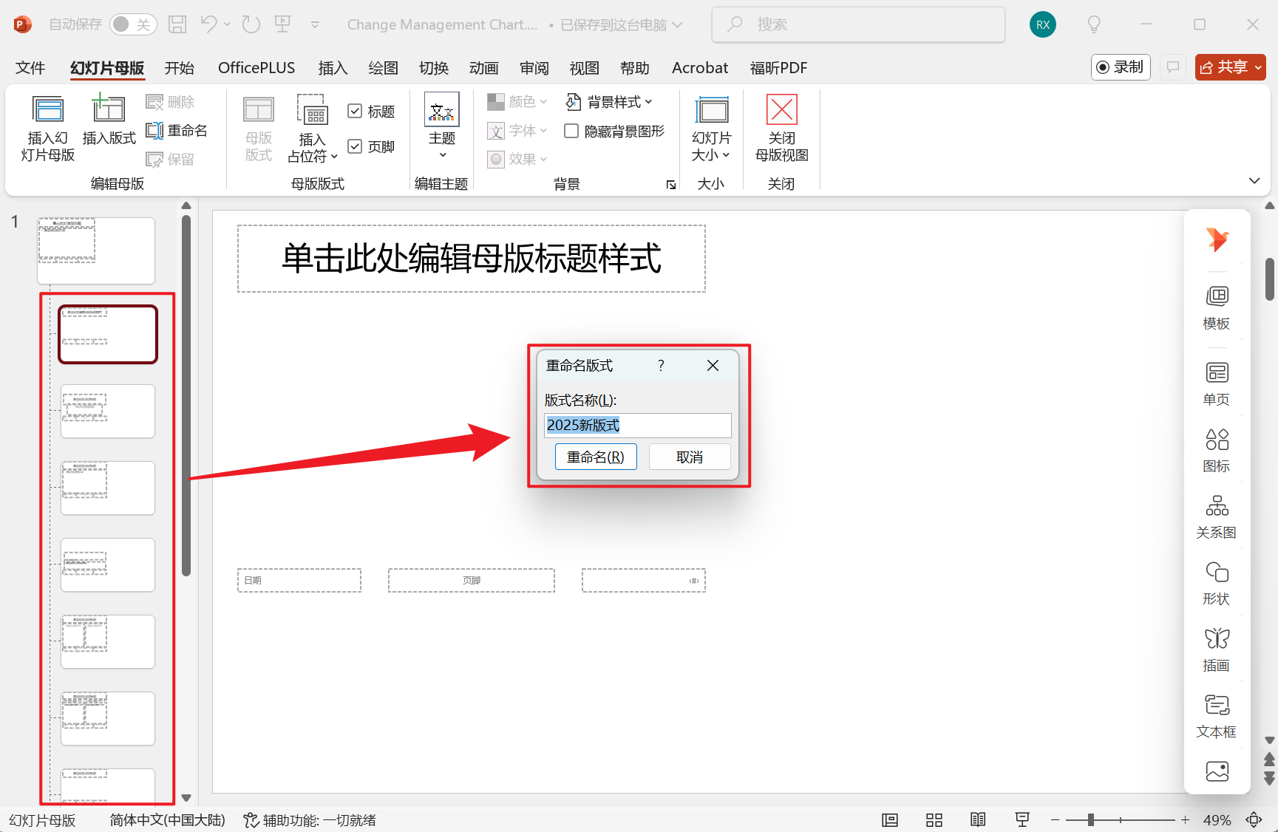Screen dimensions: 1278x832
Task: Open the 颜色 dropdown menu
Action: [x=517, y=101]
